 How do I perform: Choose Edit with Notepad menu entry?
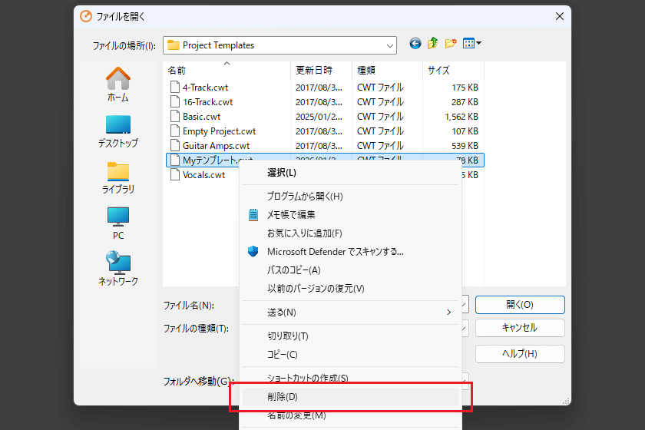291,215
